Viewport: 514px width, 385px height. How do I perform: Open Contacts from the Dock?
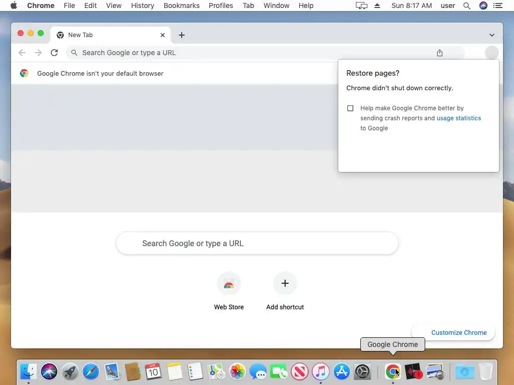(x=133, y=371)
